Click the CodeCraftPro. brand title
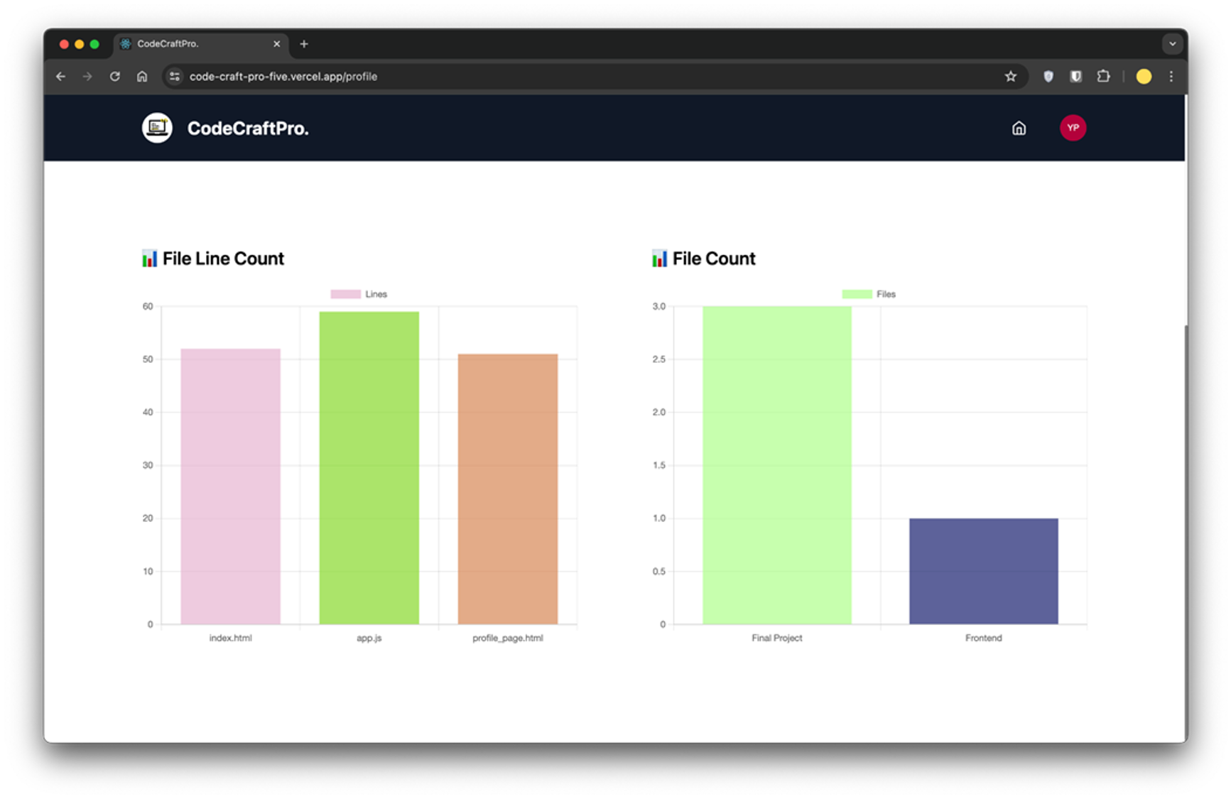 (248, 129)
